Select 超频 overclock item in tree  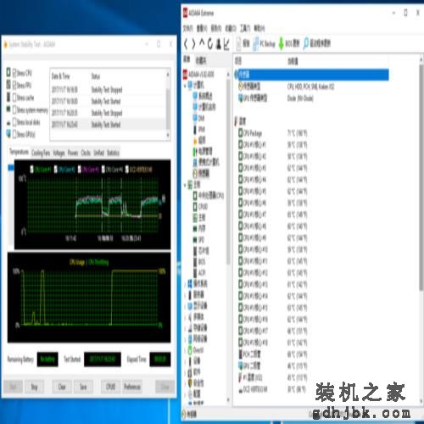point(199,140)
